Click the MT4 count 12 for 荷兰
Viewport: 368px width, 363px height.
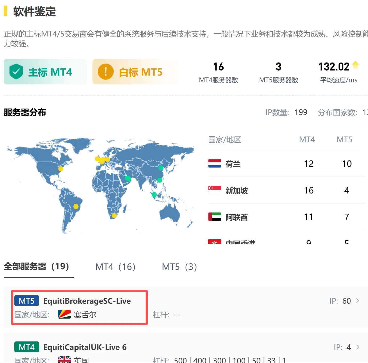click(x=309, y=164)
